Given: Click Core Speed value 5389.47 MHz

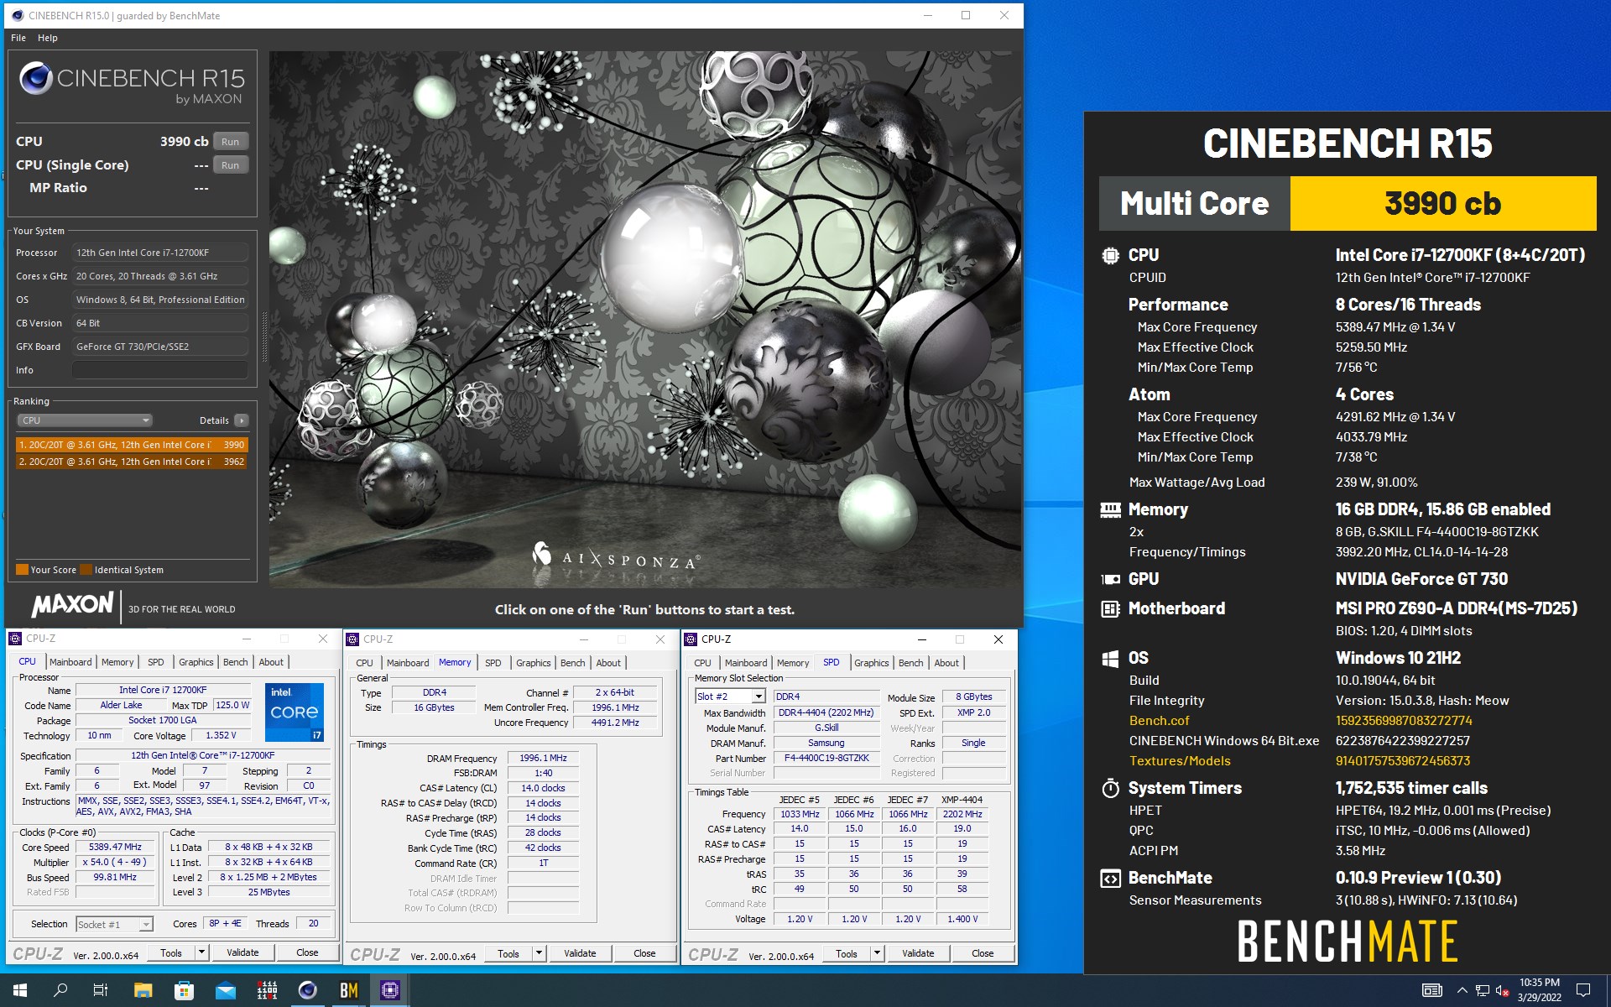Looking at the screenshot, I should pyautogui.click(x=115, y=847).
